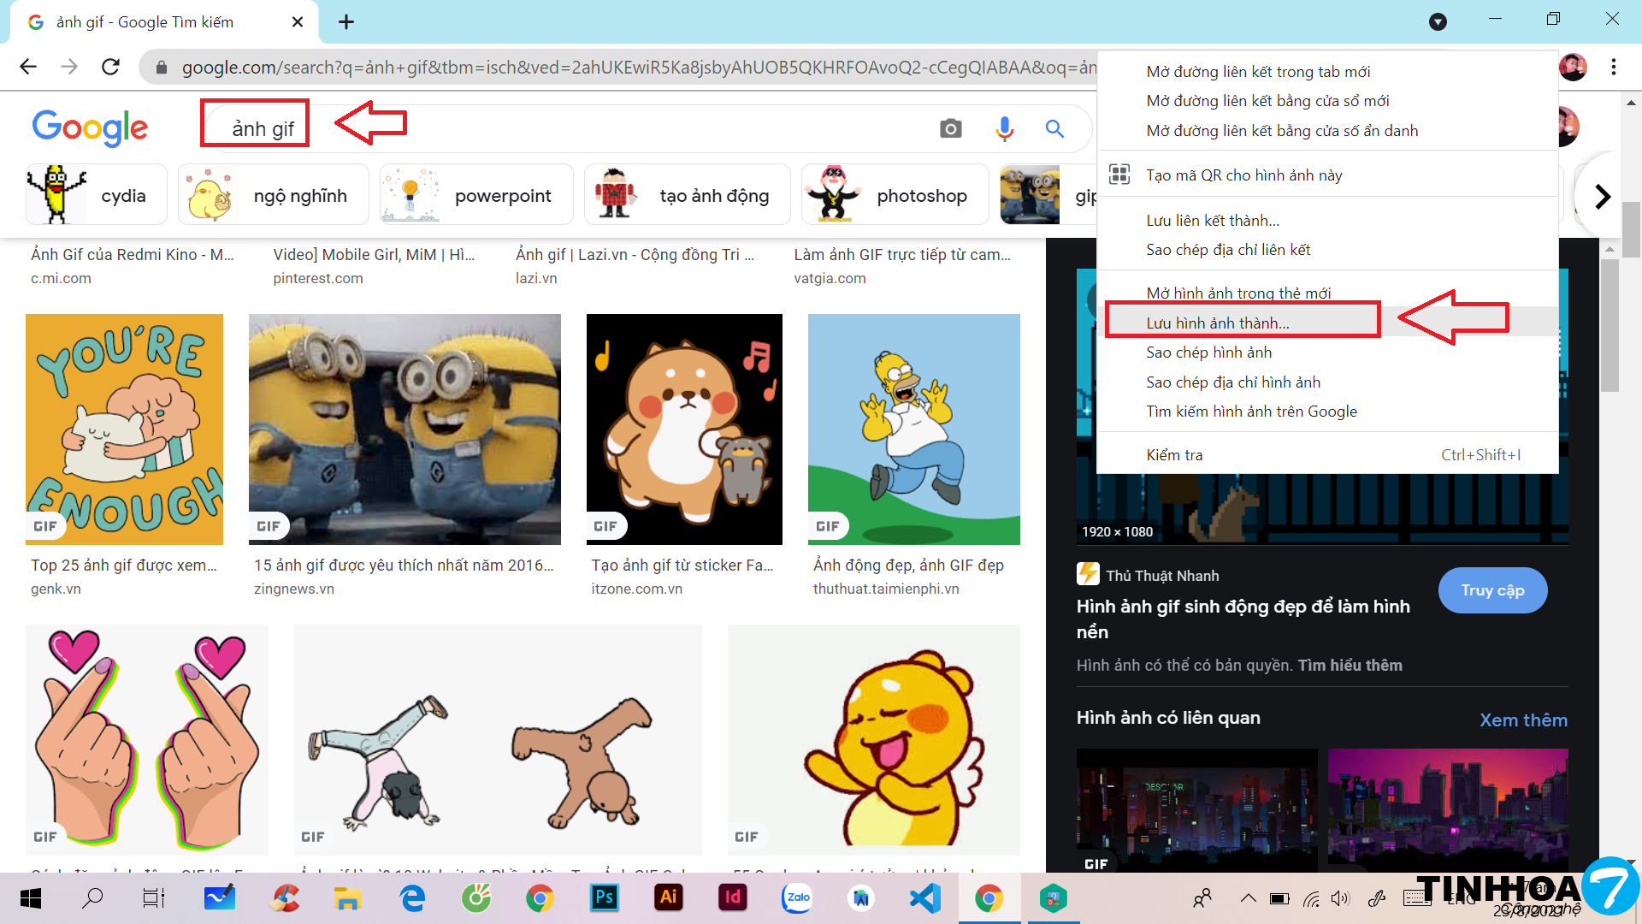Open the new tab plus button
1642x924 pixels.
[346, 22]
